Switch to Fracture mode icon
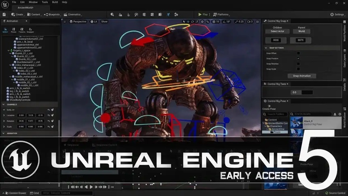 (x=152, y=15)
